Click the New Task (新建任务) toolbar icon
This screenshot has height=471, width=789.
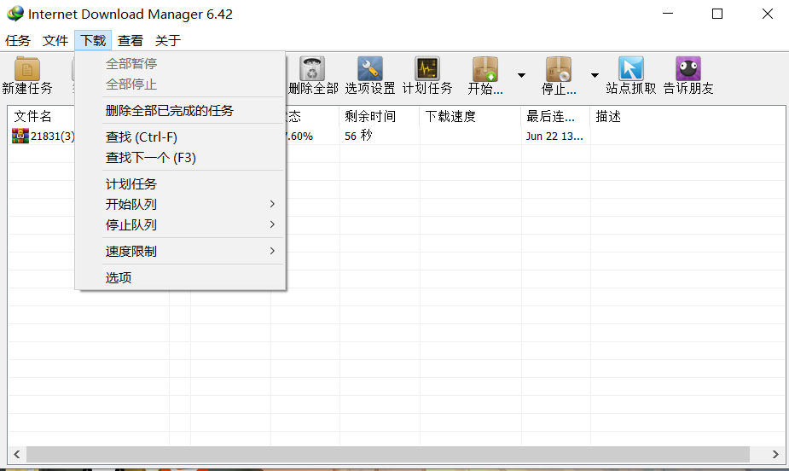(27, 75)
